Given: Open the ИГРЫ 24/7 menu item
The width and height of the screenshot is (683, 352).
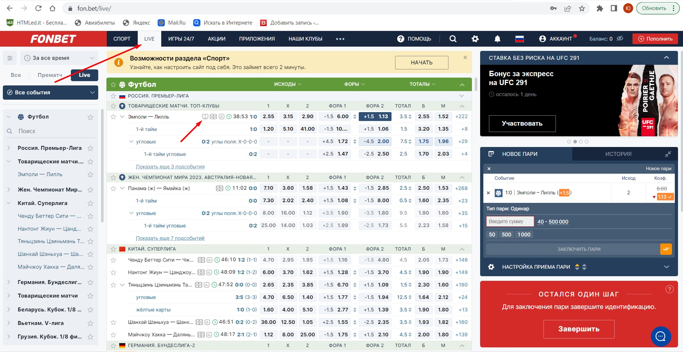Looking at the screenshot, I should pyautogui.click(x=181, y=39).
